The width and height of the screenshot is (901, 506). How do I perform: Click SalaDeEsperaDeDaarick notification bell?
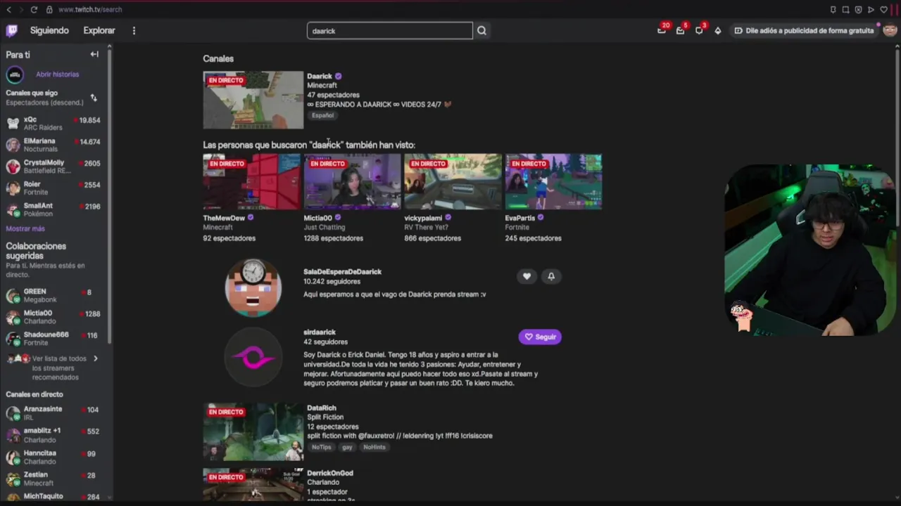(551, 276)
